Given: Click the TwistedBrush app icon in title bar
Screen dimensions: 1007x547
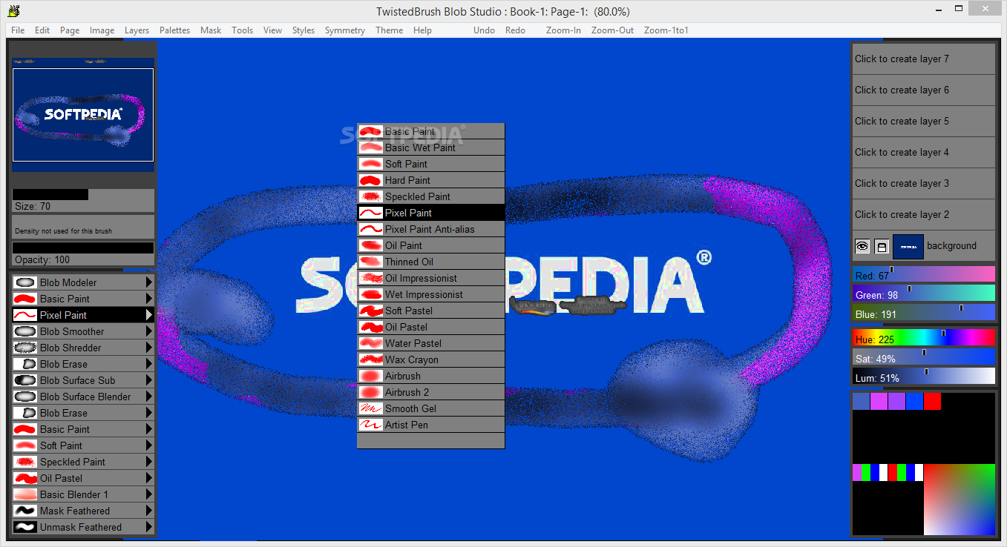Looking at the screenshot, I should 13,11.
